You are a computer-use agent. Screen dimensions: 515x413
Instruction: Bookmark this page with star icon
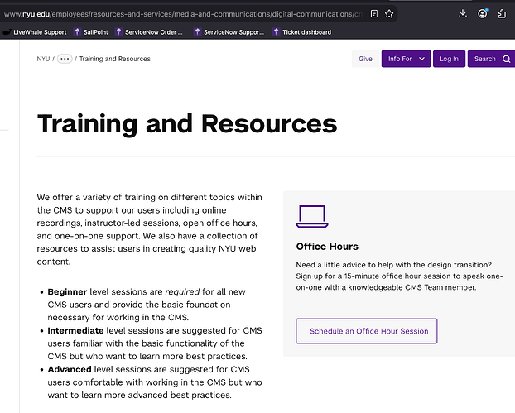(x=389, y=14)
